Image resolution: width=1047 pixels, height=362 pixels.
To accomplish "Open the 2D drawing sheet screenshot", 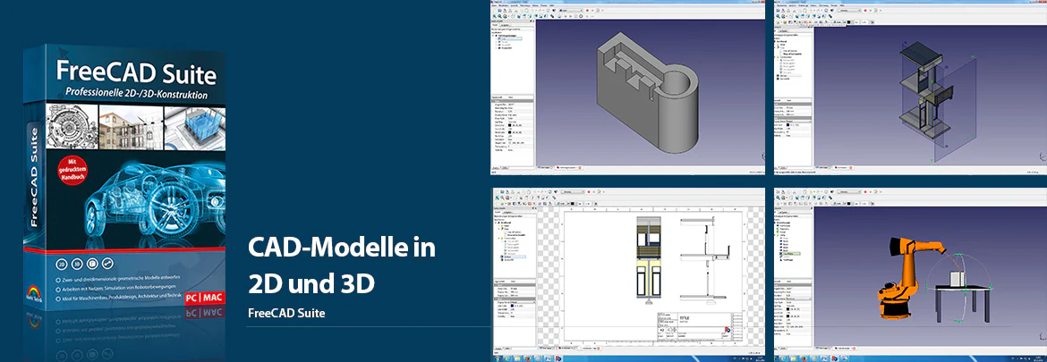I will pyautogui.click(x=627, y=274).
